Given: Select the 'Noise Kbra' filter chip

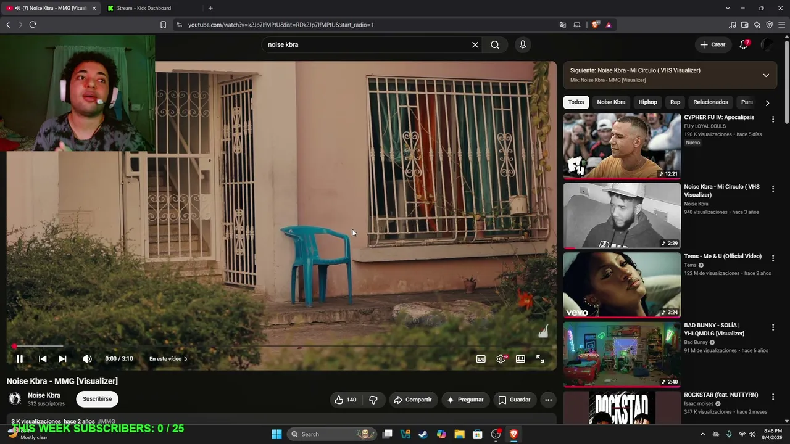Looking at the screenshot, I should (611, 102).
